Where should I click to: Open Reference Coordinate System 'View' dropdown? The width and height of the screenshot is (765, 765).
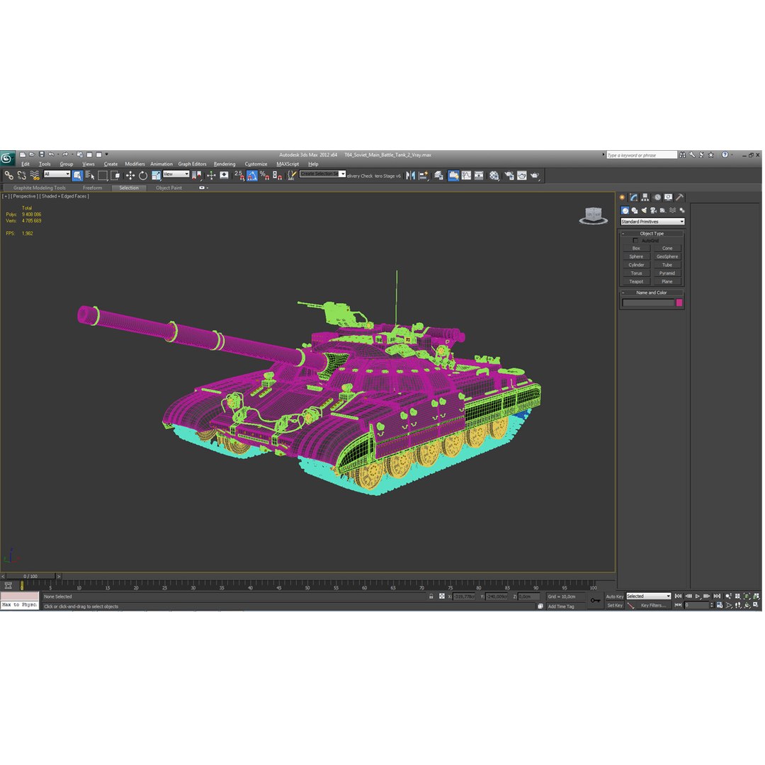(x=176, y=174)
